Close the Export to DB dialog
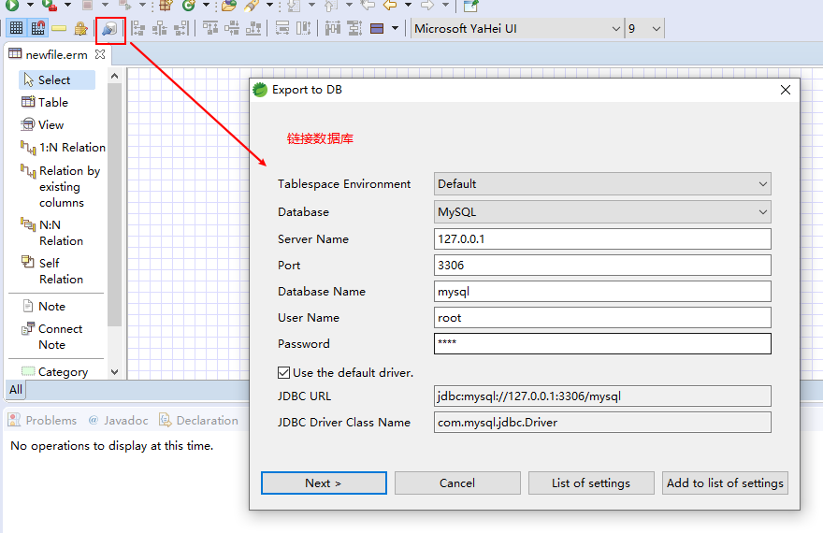This screenshot has width=823, height=533. coord(786,90)
